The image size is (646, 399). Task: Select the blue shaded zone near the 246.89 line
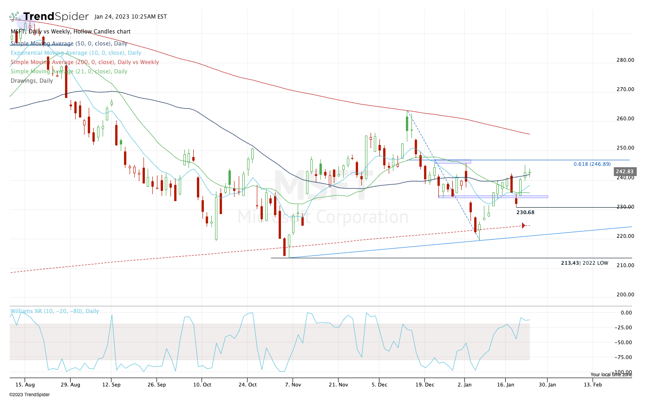click(453, 162)
